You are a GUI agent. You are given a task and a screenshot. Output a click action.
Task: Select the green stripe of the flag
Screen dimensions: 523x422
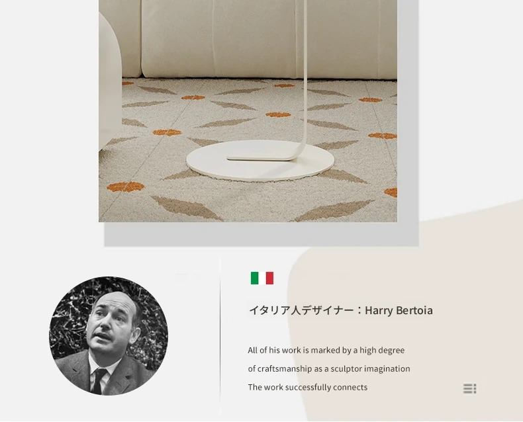click(254, 278)
